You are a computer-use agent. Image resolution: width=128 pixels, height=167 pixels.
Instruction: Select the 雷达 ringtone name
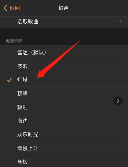23,53
